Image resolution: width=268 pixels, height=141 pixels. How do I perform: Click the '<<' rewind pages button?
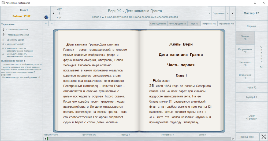[46, 24]
